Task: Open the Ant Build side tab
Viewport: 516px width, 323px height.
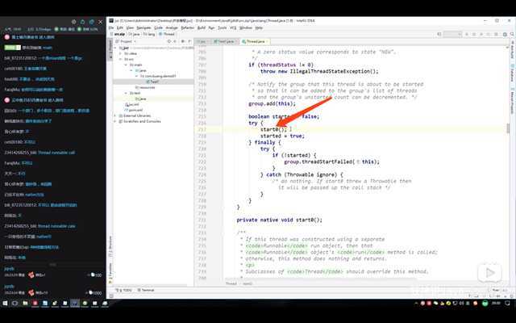Action: (513, 50)
